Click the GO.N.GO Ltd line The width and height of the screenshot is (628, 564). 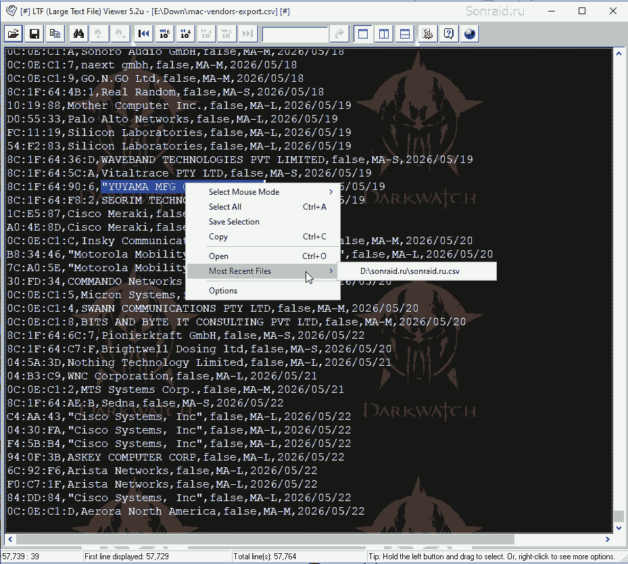coord(155,78)
